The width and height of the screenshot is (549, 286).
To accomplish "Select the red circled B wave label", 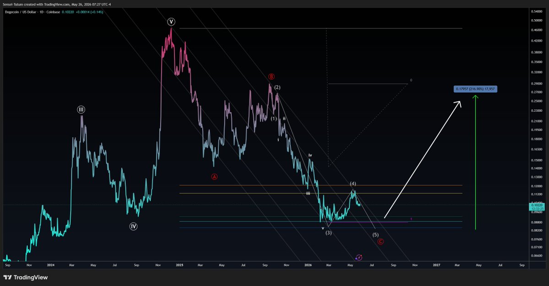I will (272, 77).
